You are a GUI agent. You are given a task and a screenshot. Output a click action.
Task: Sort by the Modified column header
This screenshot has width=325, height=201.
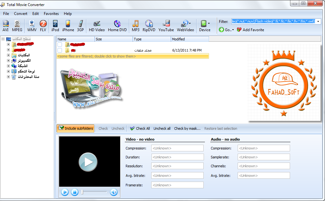coord(190,39)
